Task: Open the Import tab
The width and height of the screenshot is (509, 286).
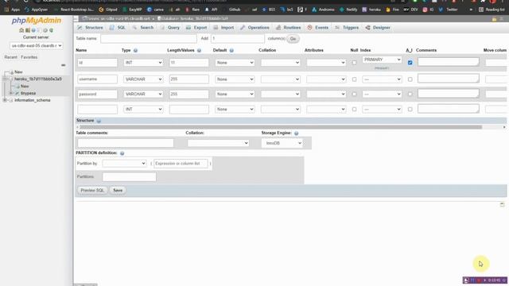Action: 223,28
